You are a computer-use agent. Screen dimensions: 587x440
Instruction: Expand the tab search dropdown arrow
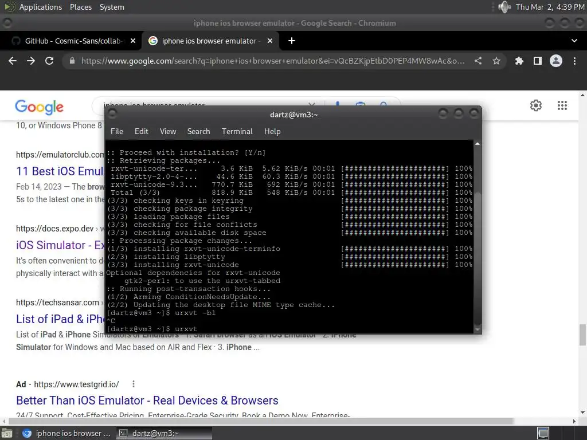point(574,41)
